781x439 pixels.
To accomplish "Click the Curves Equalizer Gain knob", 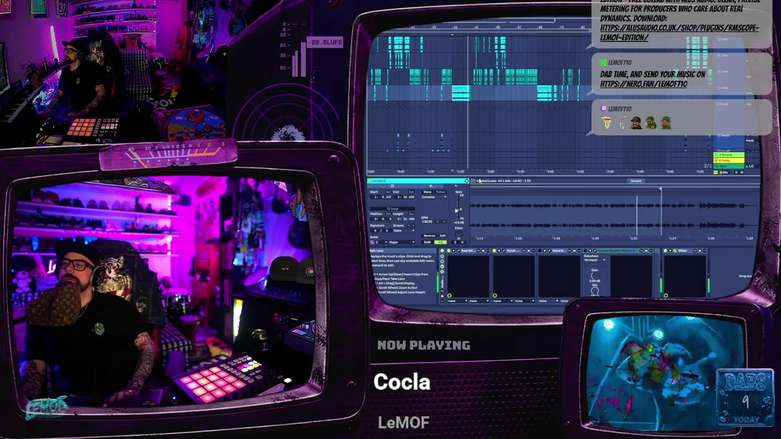I will point(595,276).
